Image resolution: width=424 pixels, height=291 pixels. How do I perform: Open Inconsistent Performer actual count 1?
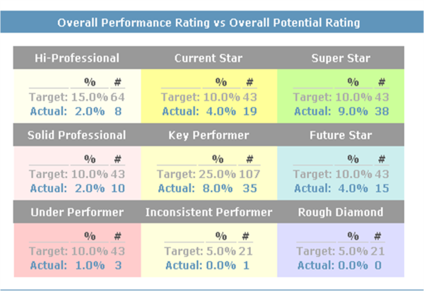tap(245, 265)
